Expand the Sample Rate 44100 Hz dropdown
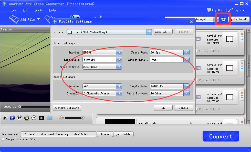 point(186,86)
